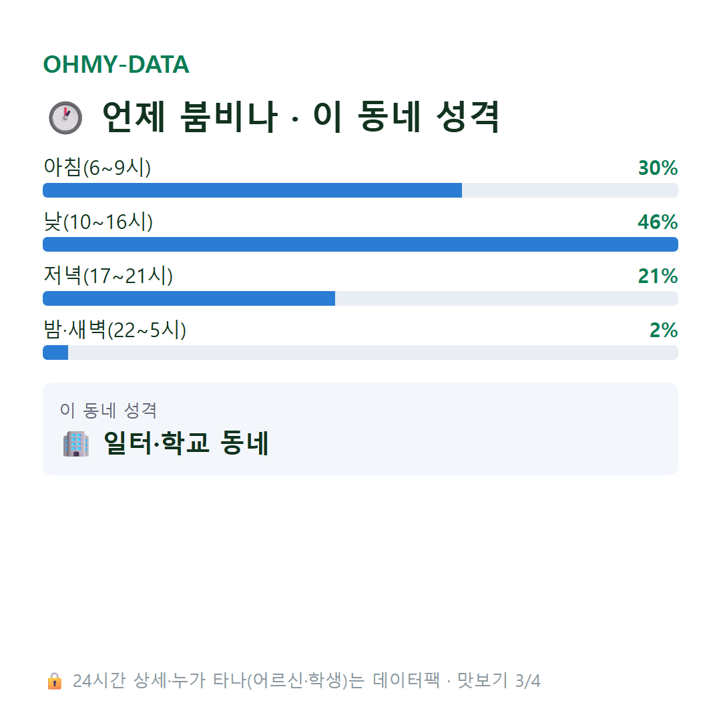
Task: Click the 밤·새벽(22~5시) progress bar
Action: coord(360,352)
